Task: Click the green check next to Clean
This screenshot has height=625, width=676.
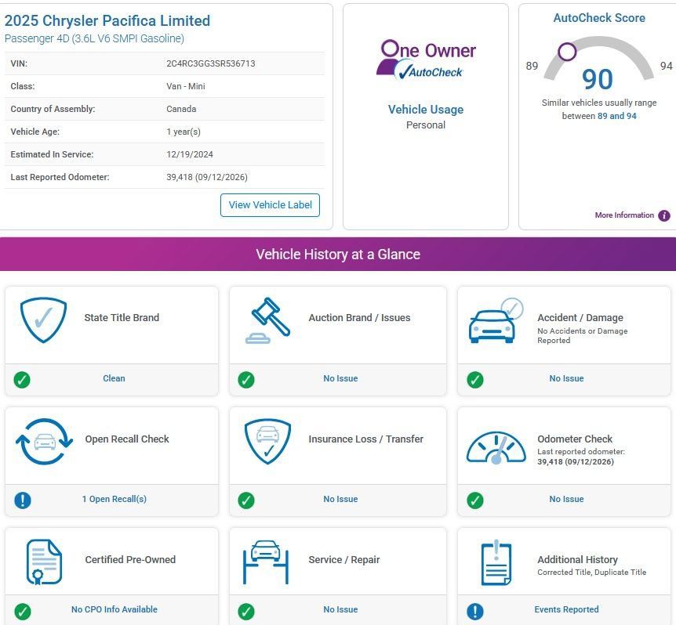Action: click(22, 380)
